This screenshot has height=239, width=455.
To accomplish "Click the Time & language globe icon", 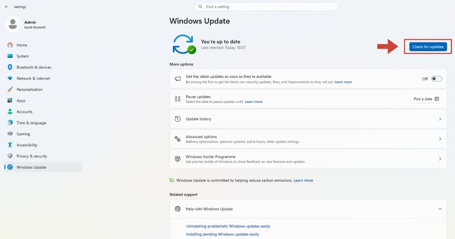I will [x=10, y=123].
